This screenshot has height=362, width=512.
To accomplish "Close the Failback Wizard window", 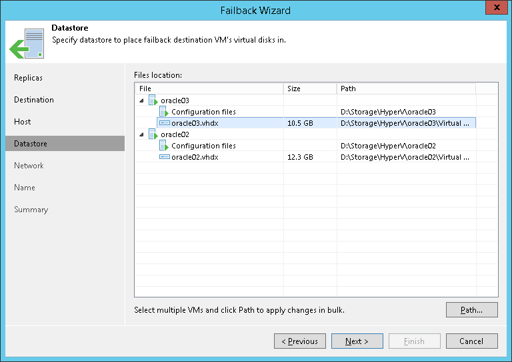I will click(497, 7).
